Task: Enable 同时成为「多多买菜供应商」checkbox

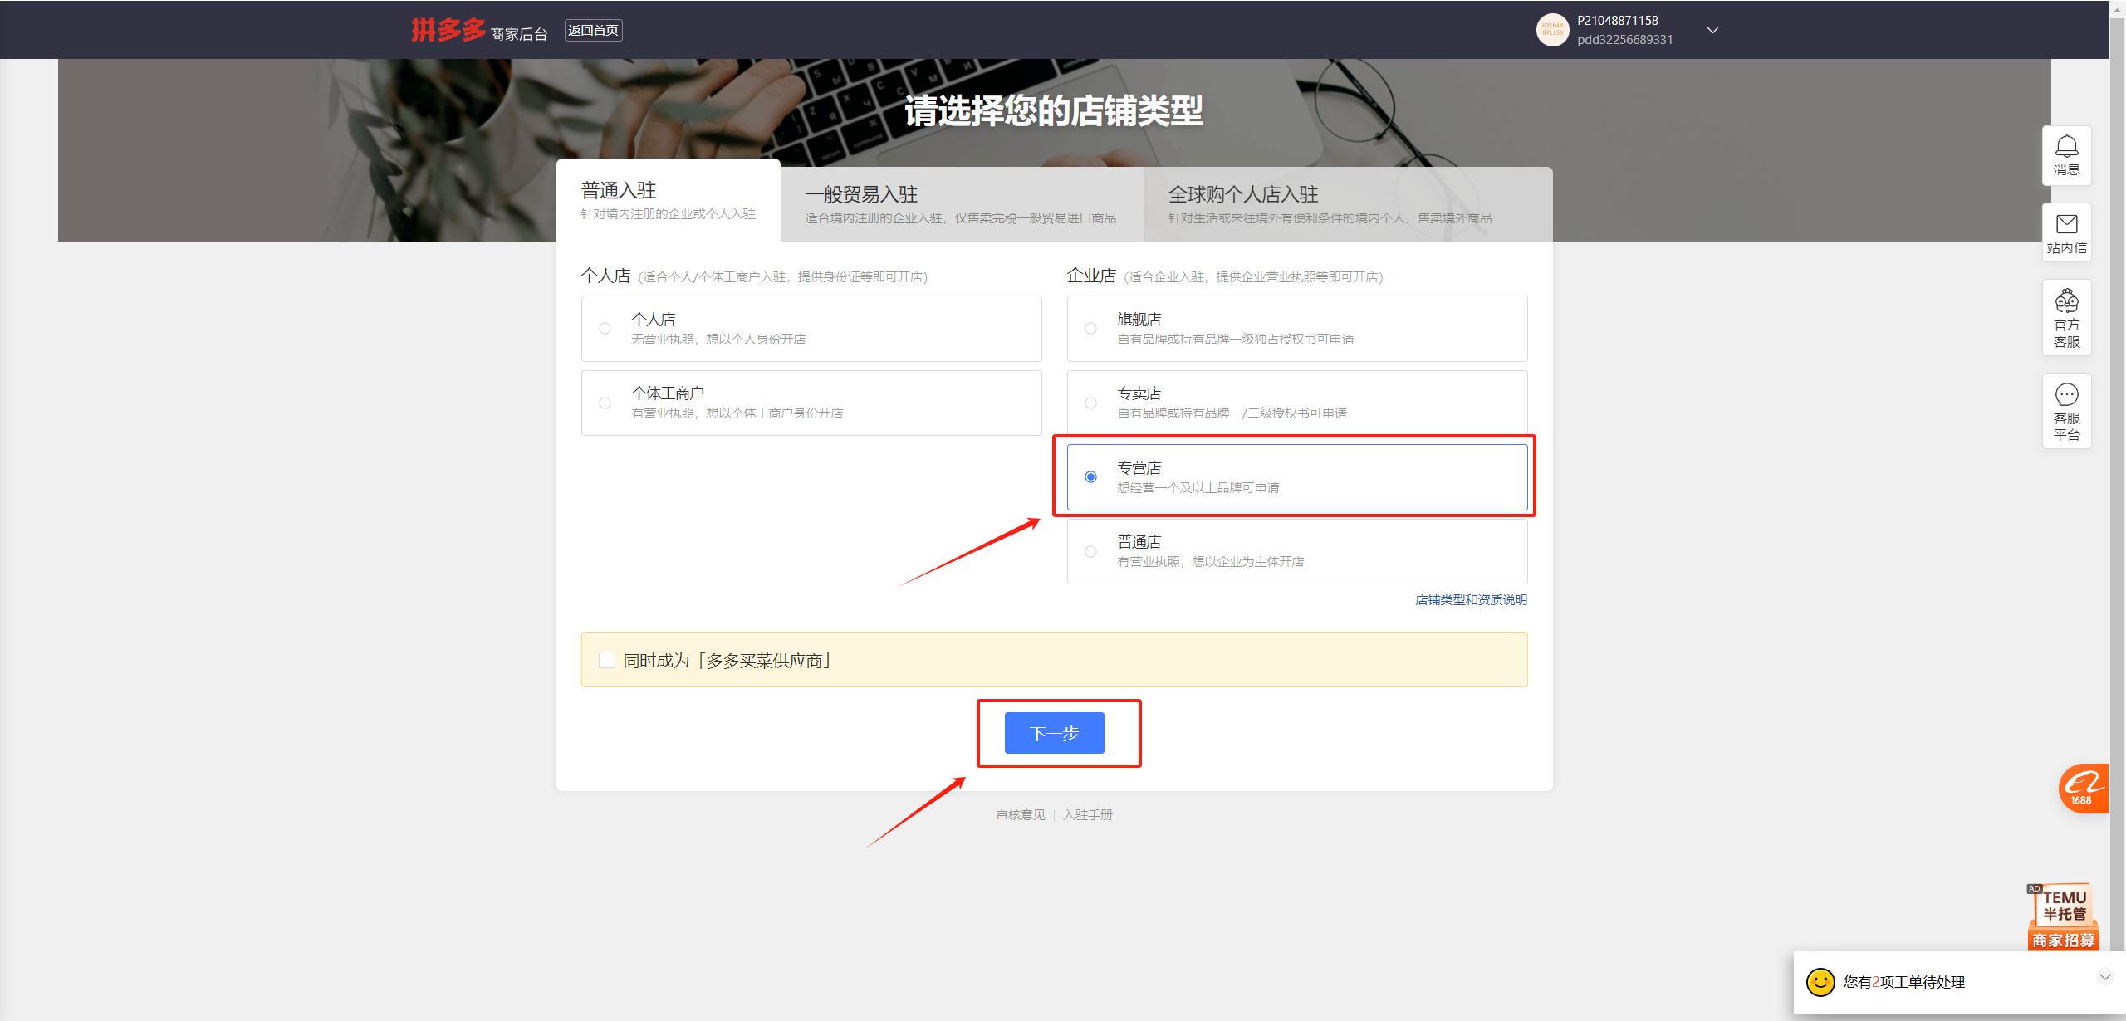Action: coord(607,659)
